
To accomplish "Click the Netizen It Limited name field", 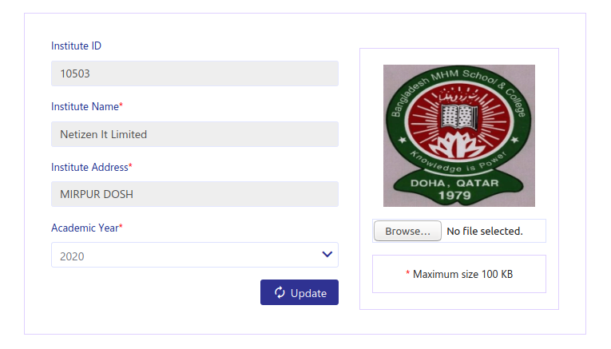I will tap(194, 134).
